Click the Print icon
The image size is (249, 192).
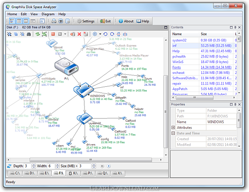54,21
